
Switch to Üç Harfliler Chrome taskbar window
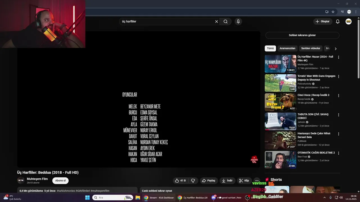pos(193,198)
